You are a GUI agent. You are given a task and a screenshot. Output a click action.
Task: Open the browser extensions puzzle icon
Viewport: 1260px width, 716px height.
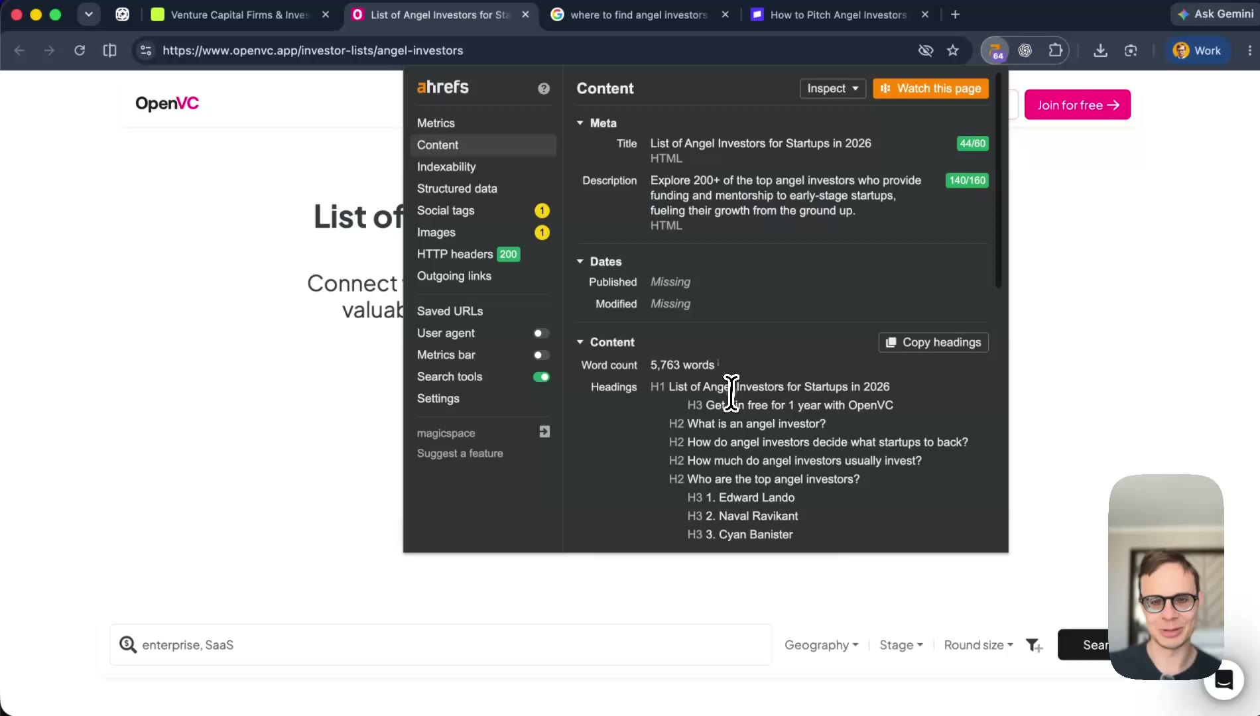(x=1055, y=50)
